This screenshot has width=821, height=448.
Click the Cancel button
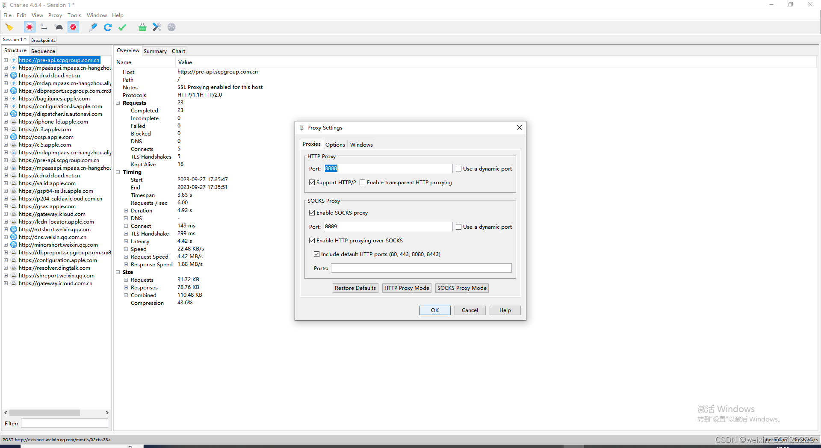pyautogui.click(x=470, y=310)
